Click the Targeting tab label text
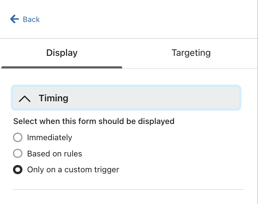 point(191,53)
